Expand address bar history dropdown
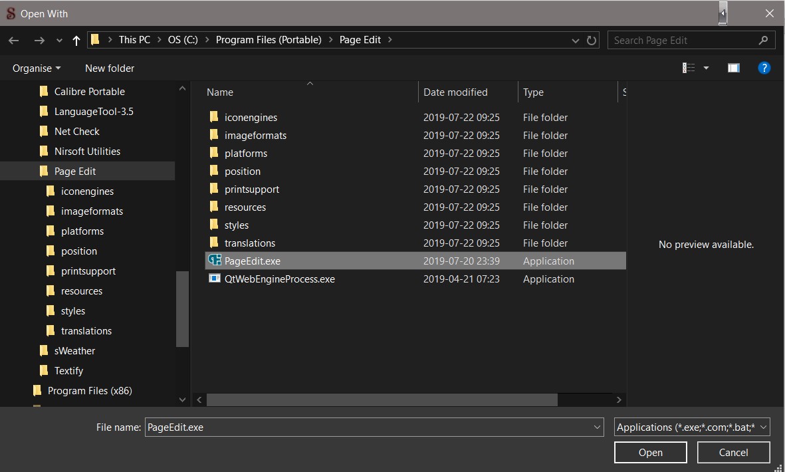This screenshot has height=472, width=785. (x=575, y=41)
